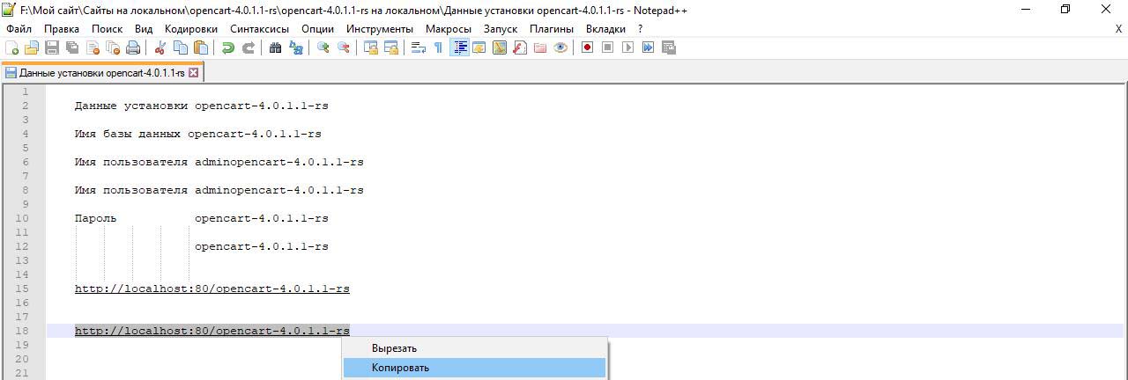Choose Копировать in the context menu
This screenshot has width=1128, height=380.
point(400,368)
